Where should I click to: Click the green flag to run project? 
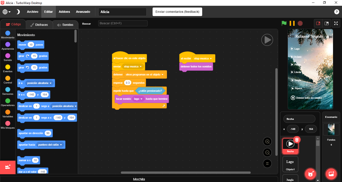point(284,23)
